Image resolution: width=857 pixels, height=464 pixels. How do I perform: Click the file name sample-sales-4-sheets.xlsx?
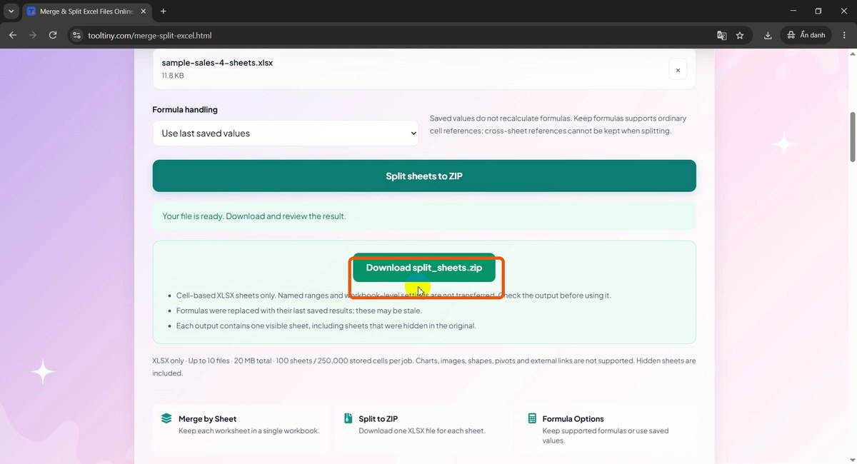[x=217, y=63]
